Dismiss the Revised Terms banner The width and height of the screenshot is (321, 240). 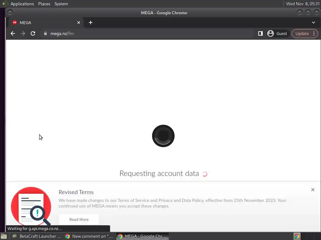313,190
